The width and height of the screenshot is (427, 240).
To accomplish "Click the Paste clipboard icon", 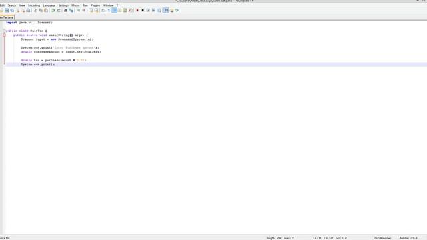I will pos(46,11).
